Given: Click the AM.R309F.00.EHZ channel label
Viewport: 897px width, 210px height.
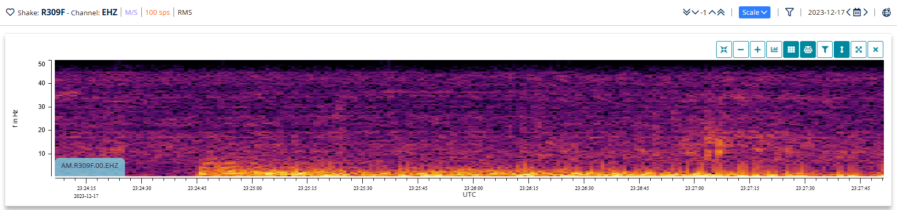Looking at the screenshot, I should [x=90, y=166].
